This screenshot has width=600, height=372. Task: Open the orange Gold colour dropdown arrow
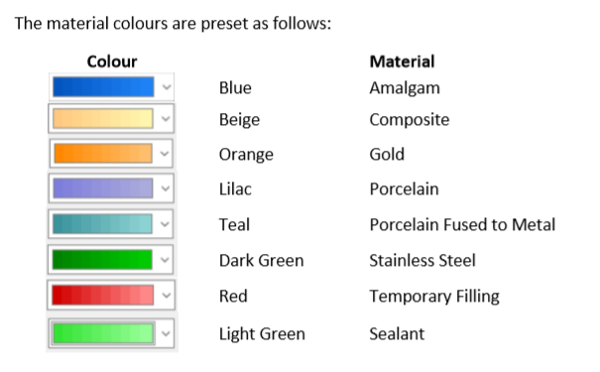[x=165, y=154]
